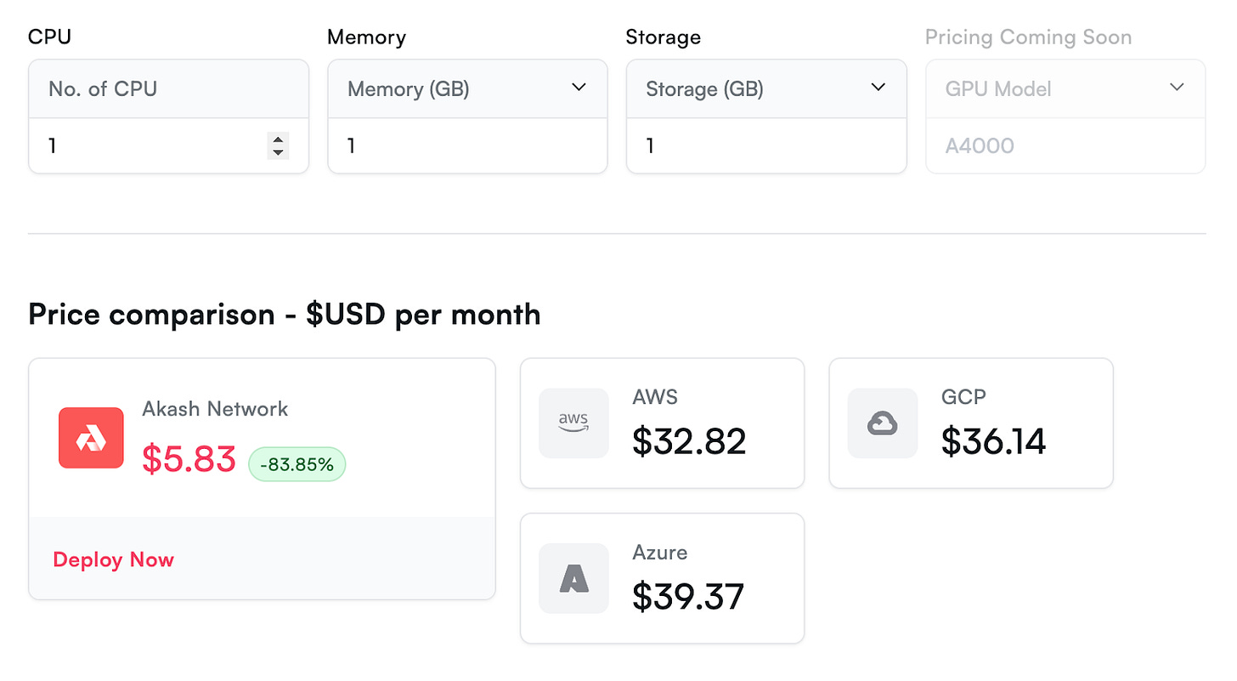Viewport: 1237px width, 681px height.
Task: Click the Akash Network red logo icon
Action: 91,438
